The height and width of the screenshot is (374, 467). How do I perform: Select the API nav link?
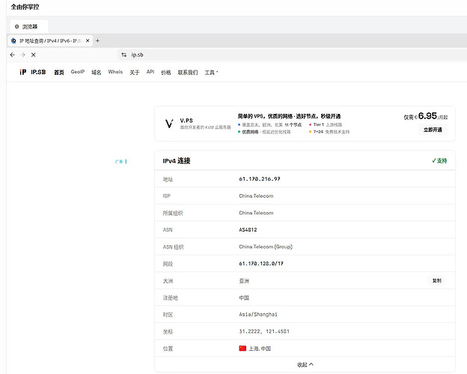(x=150, y=72)
